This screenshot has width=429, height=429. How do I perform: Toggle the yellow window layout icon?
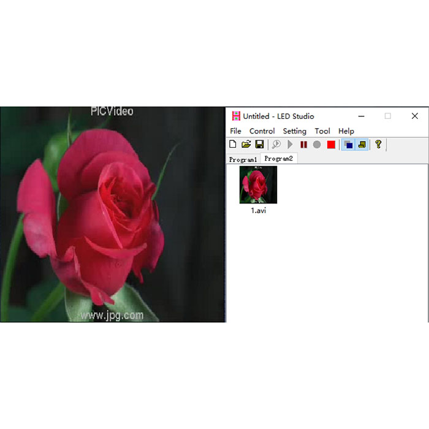click(x=362, y=145)
